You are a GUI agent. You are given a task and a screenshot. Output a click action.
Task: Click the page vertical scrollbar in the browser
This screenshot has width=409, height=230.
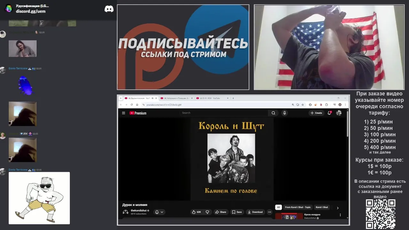pyautogui.click(x=348, y=125)
